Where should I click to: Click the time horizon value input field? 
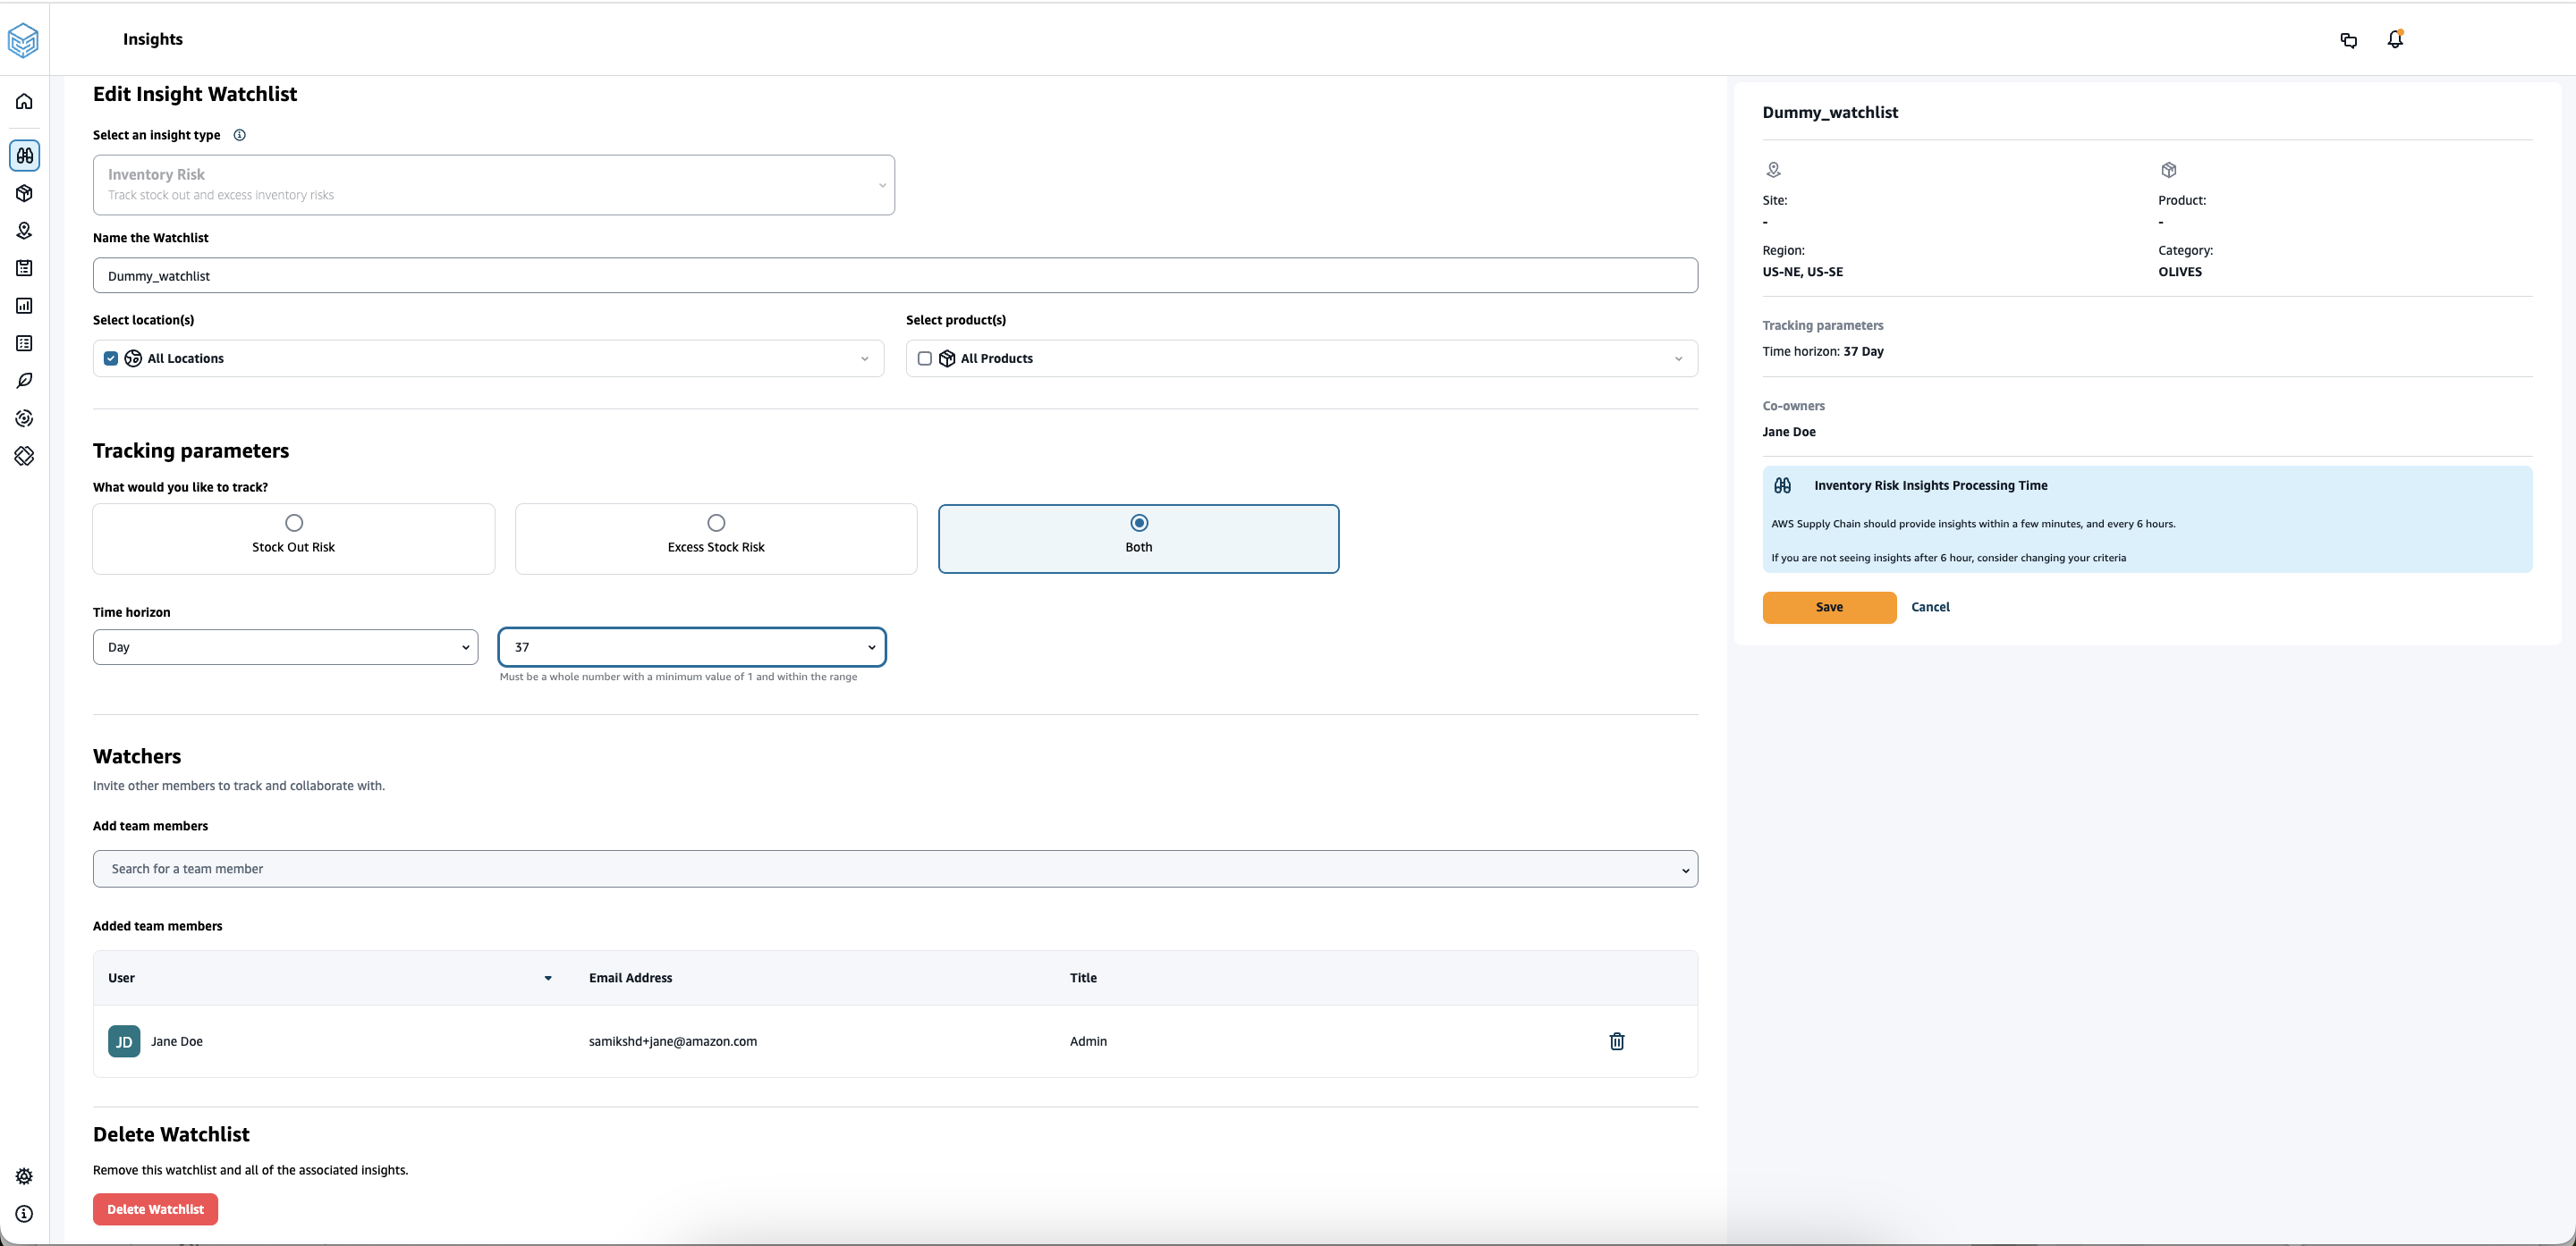tap(691, 647)
